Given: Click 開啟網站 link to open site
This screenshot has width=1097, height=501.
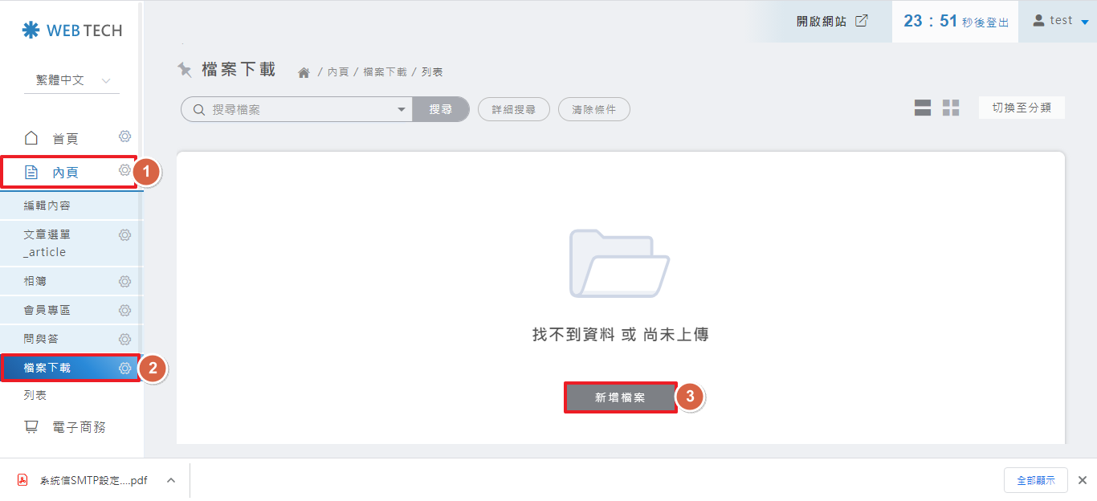Looking at the screenshot, I should (x=832, y=22).
